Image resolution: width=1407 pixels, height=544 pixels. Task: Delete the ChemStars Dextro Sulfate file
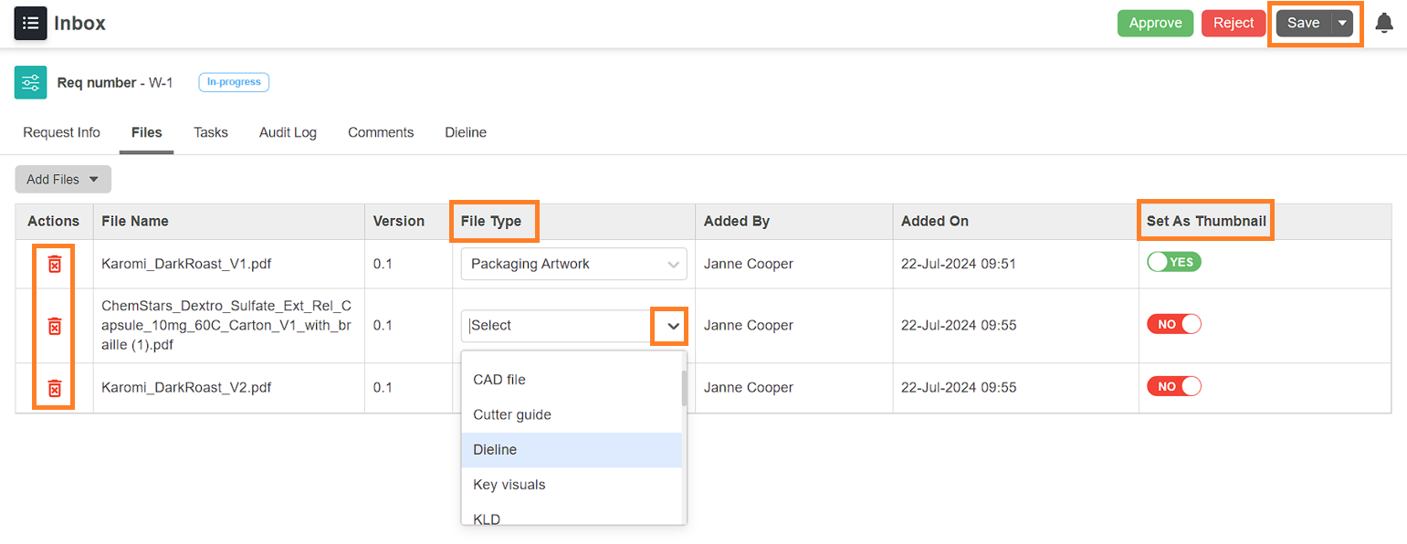click(54, 326)
